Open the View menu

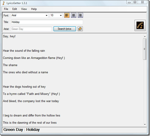pyautogui.click(x=24, y=9)
